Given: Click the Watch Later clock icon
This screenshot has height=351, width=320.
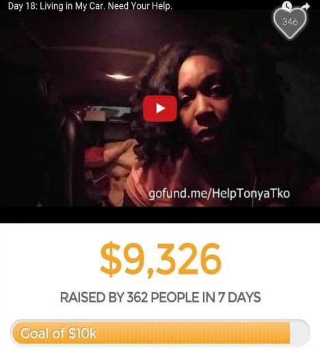Looking at the screenshot, I should pyautogui.click(x=287, y=5).
